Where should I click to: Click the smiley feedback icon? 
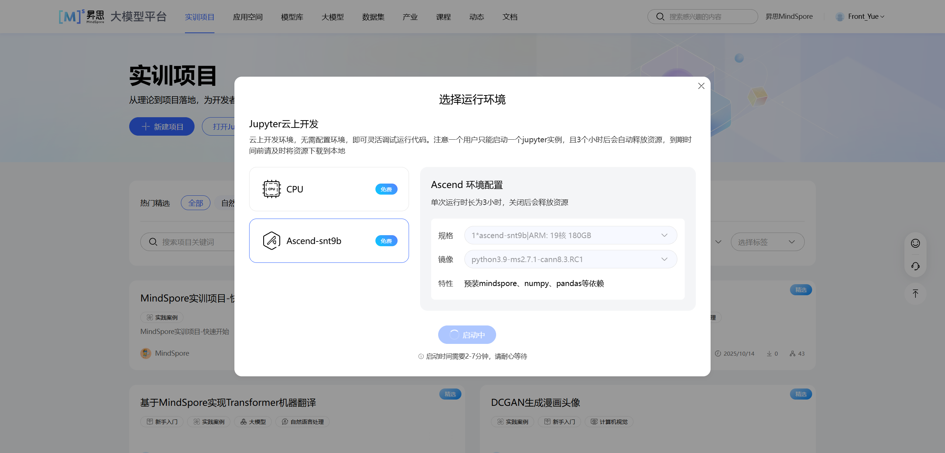pyautogui.click(x=915, y=243)
